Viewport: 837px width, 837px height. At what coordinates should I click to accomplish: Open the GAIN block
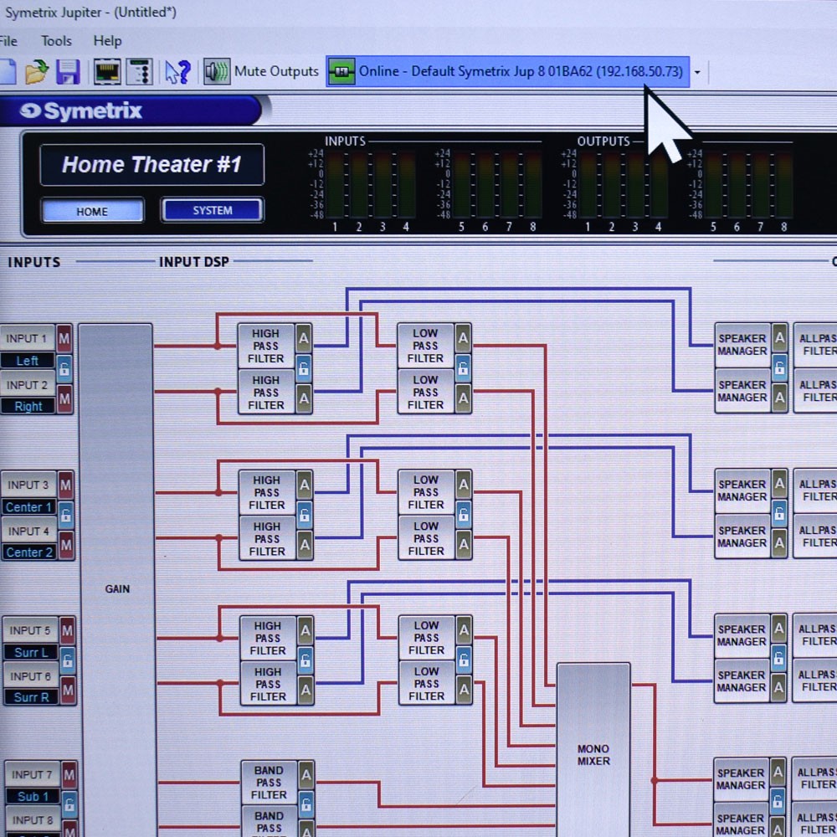tap(117, 579)
